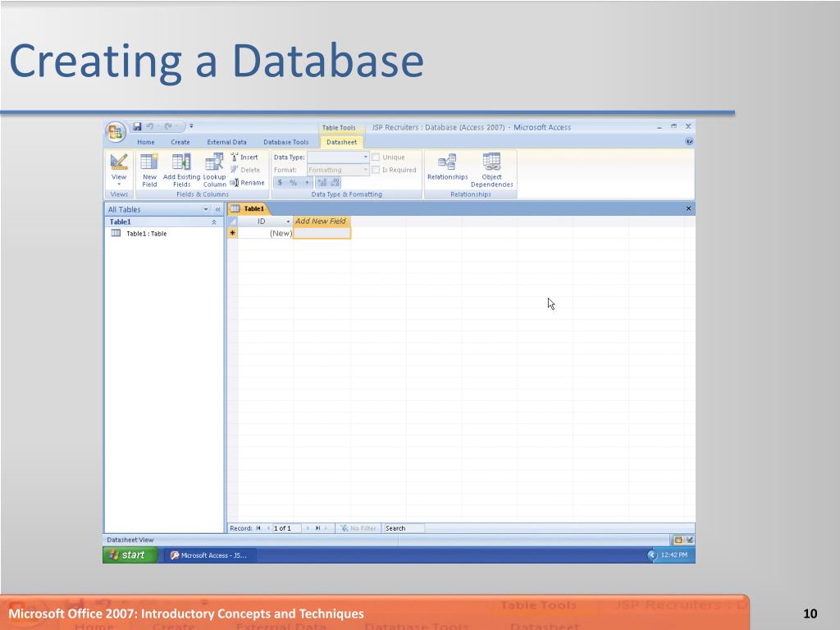Click the current record box 1 of 1
840x630 pixels.
tap(286, 528)
